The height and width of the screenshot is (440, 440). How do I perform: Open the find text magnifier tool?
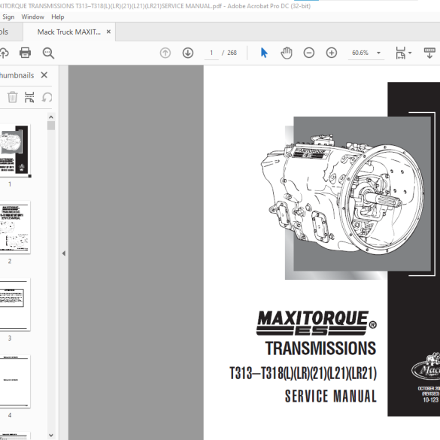coord(48,53)
